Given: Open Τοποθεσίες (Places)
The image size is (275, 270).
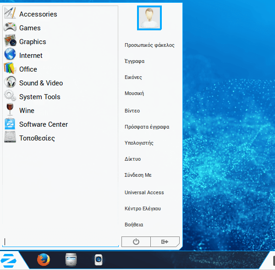Looking at the screenshot, I should (37, 138).
